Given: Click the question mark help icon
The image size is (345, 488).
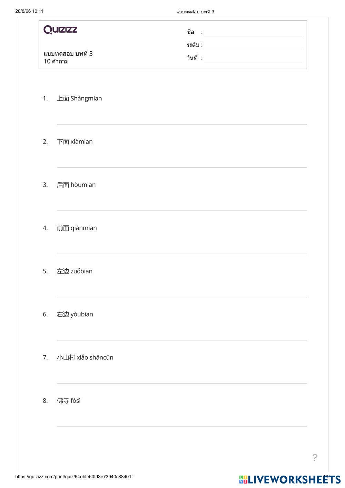Looking at the screenshot, I should point(315,458).
